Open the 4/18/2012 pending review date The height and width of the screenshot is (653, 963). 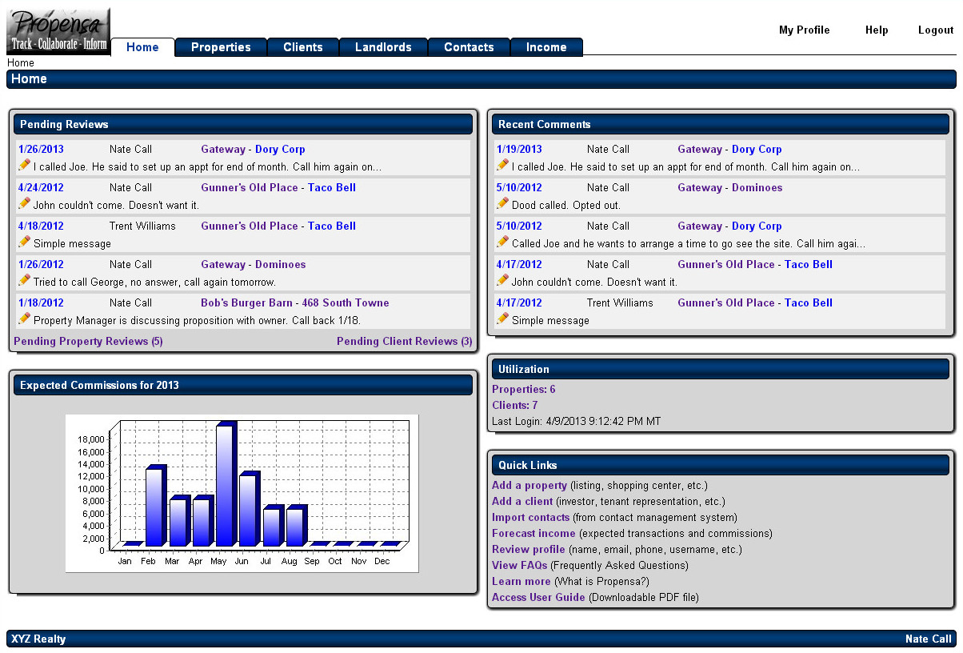click(41, 226)
